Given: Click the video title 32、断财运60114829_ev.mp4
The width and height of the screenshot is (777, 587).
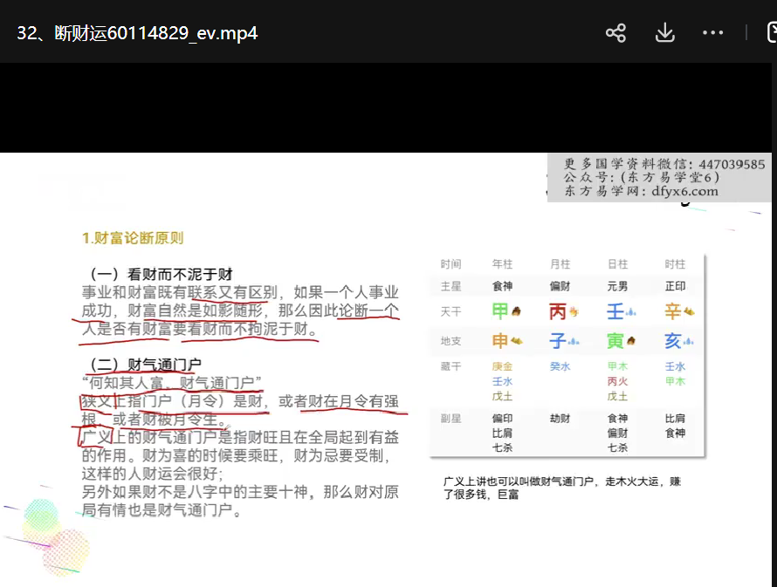Looking at the screenshot, I should 137,33.
